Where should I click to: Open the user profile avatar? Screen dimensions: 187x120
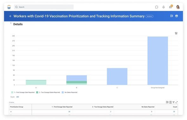click(x=178, y=7)
